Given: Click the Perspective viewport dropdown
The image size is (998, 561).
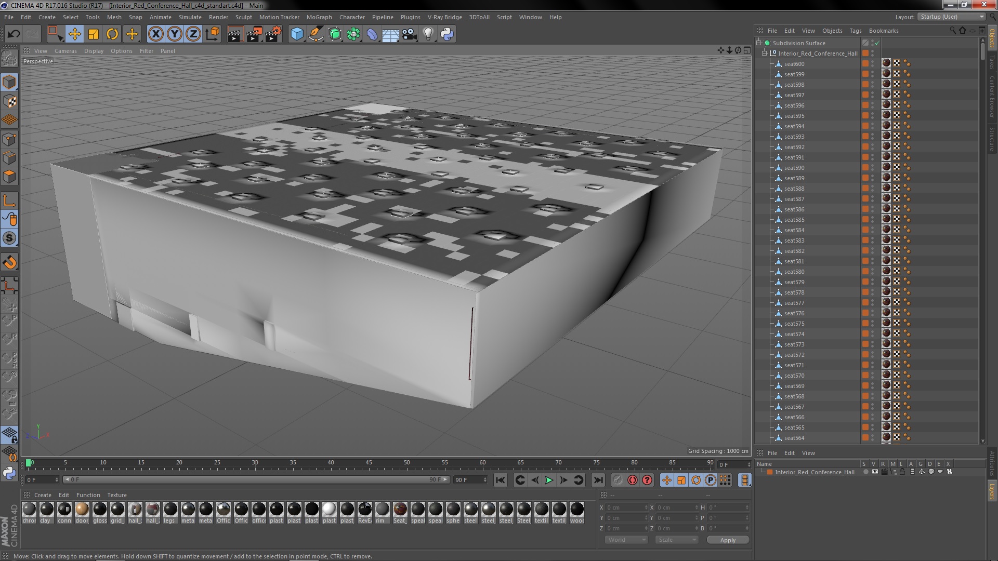Looking at the screenshot, I should click(38, 61).
